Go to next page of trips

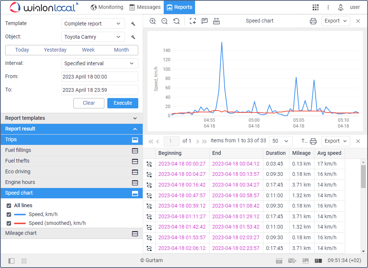click(x=198, y=141)
